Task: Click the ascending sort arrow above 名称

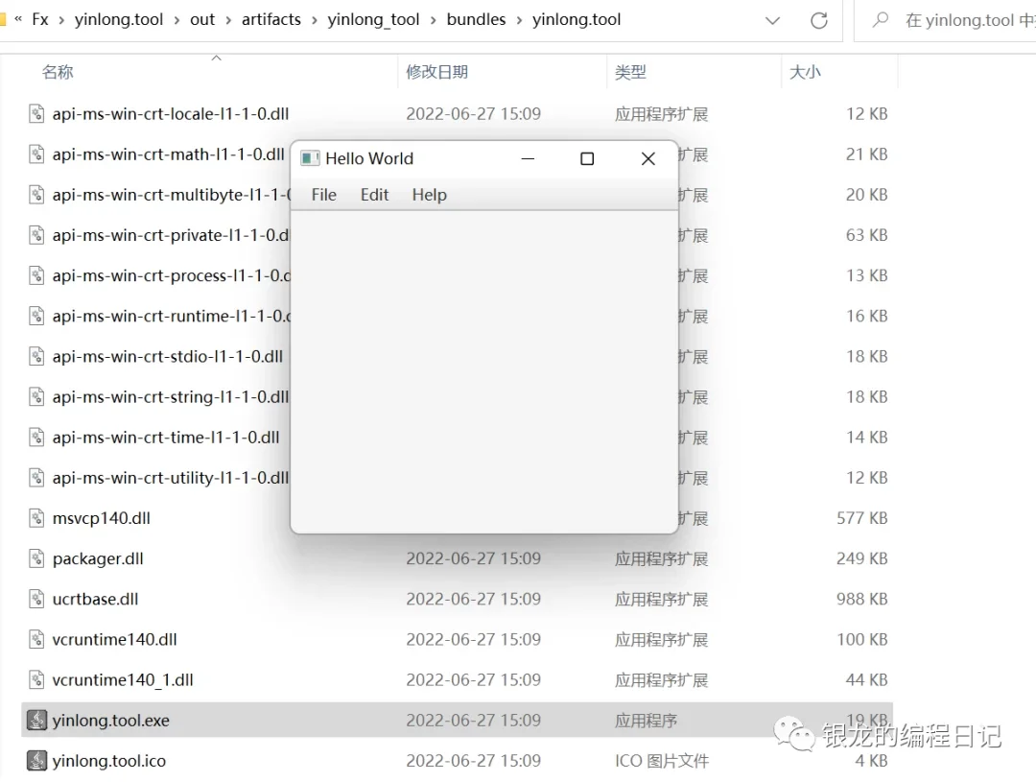Action: point(216,57)
